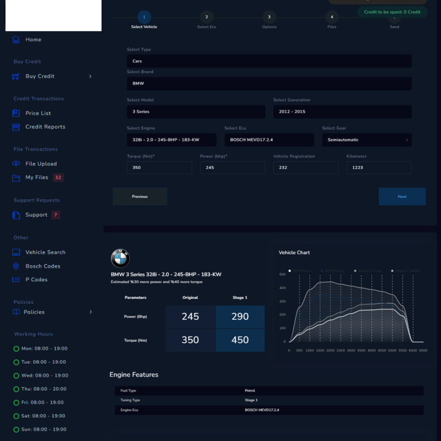Click the Home house icon
Image resolution: width=441 pixels, height=441 pixels.
tap(16, 40)
